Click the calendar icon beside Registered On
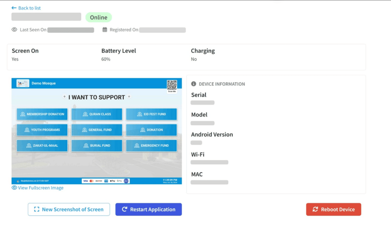 click(105, 30)
